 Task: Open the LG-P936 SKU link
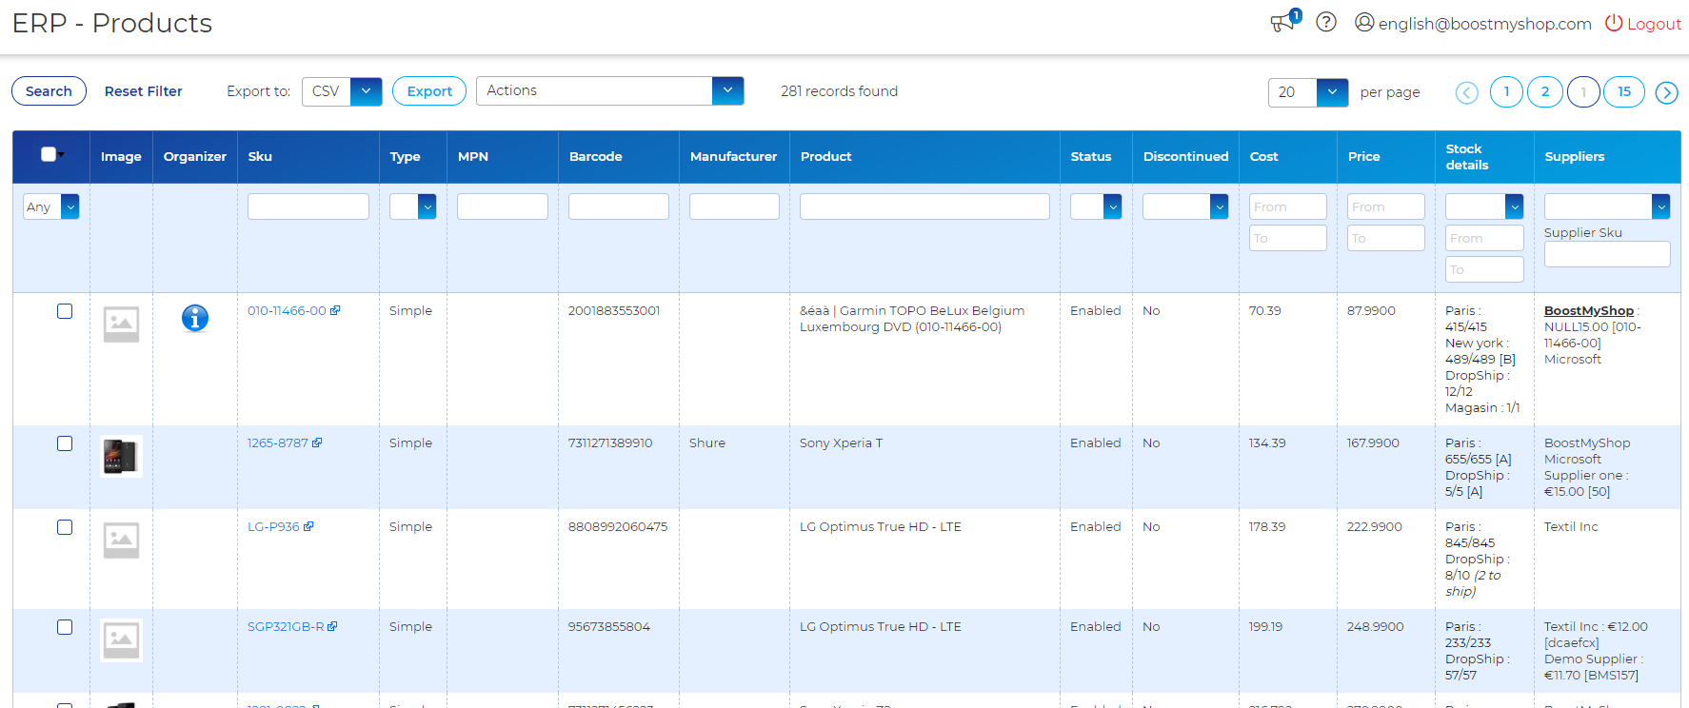click(x=273, y=527)
